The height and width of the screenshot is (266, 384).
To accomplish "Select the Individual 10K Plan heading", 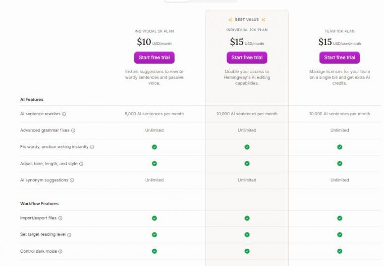I will 247,31.
